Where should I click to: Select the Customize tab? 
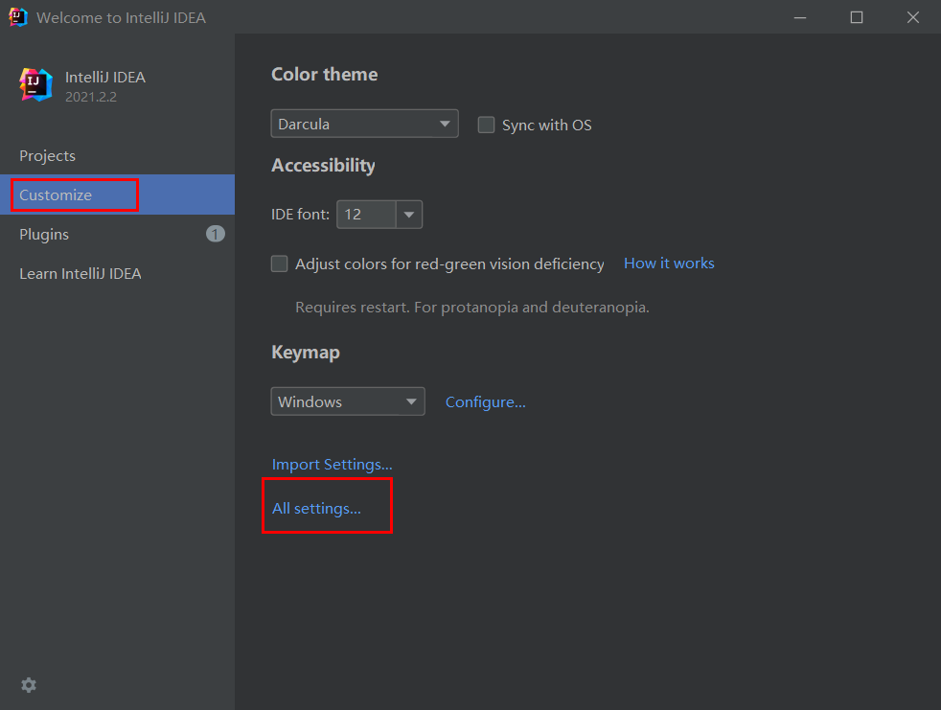(56, 195)
